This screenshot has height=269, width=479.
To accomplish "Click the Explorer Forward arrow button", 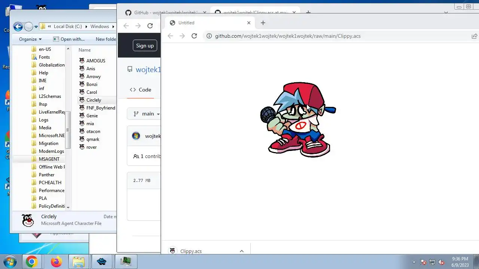I will click(28, 27).
